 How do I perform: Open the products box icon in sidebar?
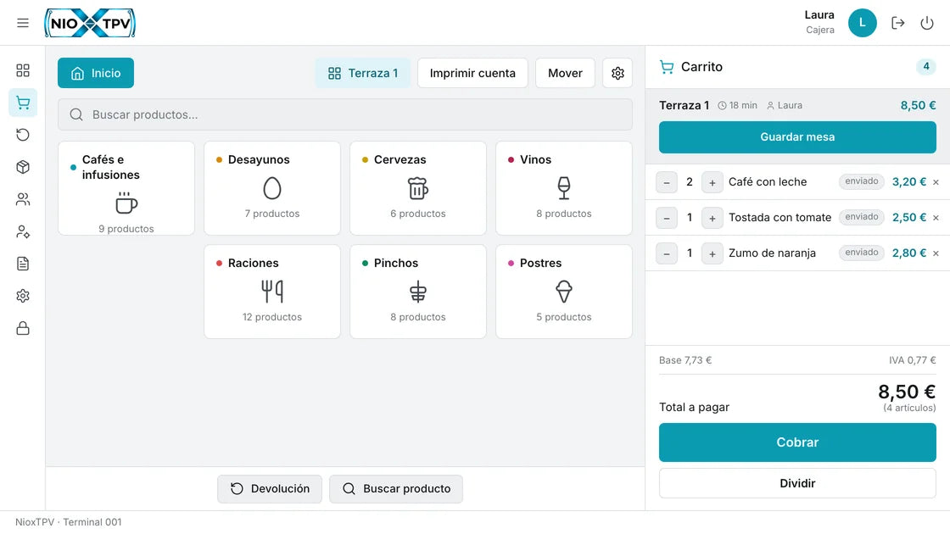pyautogui.click(x=22, y=167)
